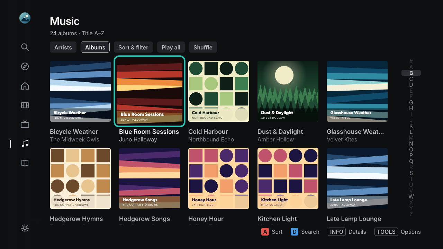Screen dimensions: 443x249
Task: Select the Albums tab
Action: pos(95,47)
